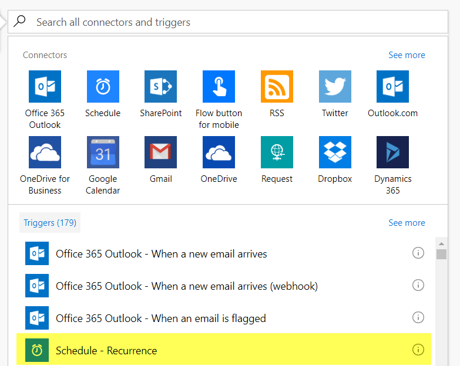
Task: Open the SharePoint connector
Action: click(x=161, y=86)
